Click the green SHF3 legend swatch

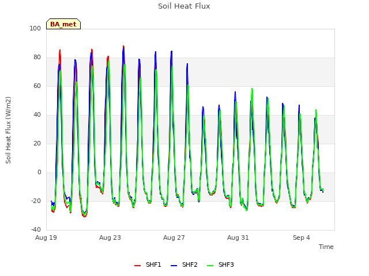[x=210, y=266]
